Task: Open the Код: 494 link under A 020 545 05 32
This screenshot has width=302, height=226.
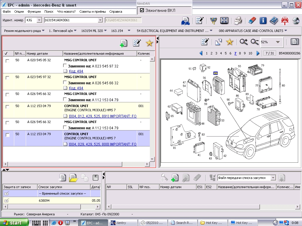Action: 76,71
